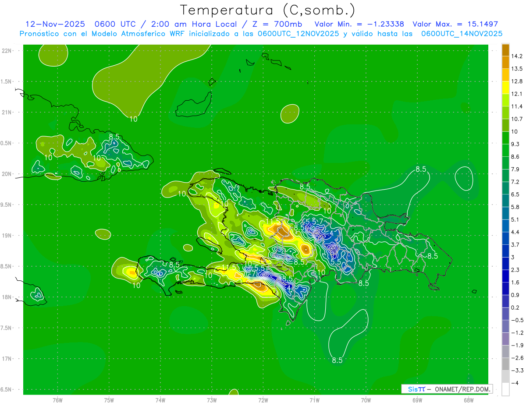
Task: Click the '-0.5' colorbar value
Action: [x=516, y=320]
